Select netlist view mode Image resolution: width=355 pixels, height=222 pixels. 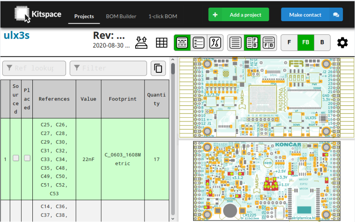coord(215,42)
